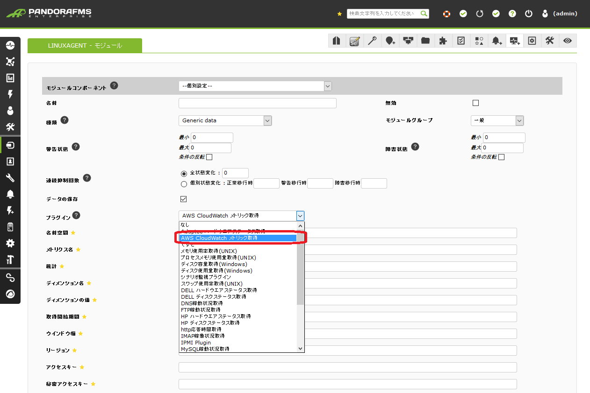Click the LINUXAGENT - モジュール tab
The height and width of the screenshot is (393, 590).
[85, 45]
